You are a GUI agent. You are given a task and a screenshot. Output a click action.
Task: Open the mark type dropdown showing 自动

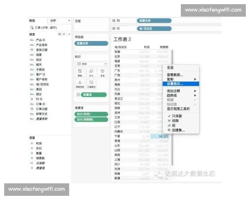(91, 64)
